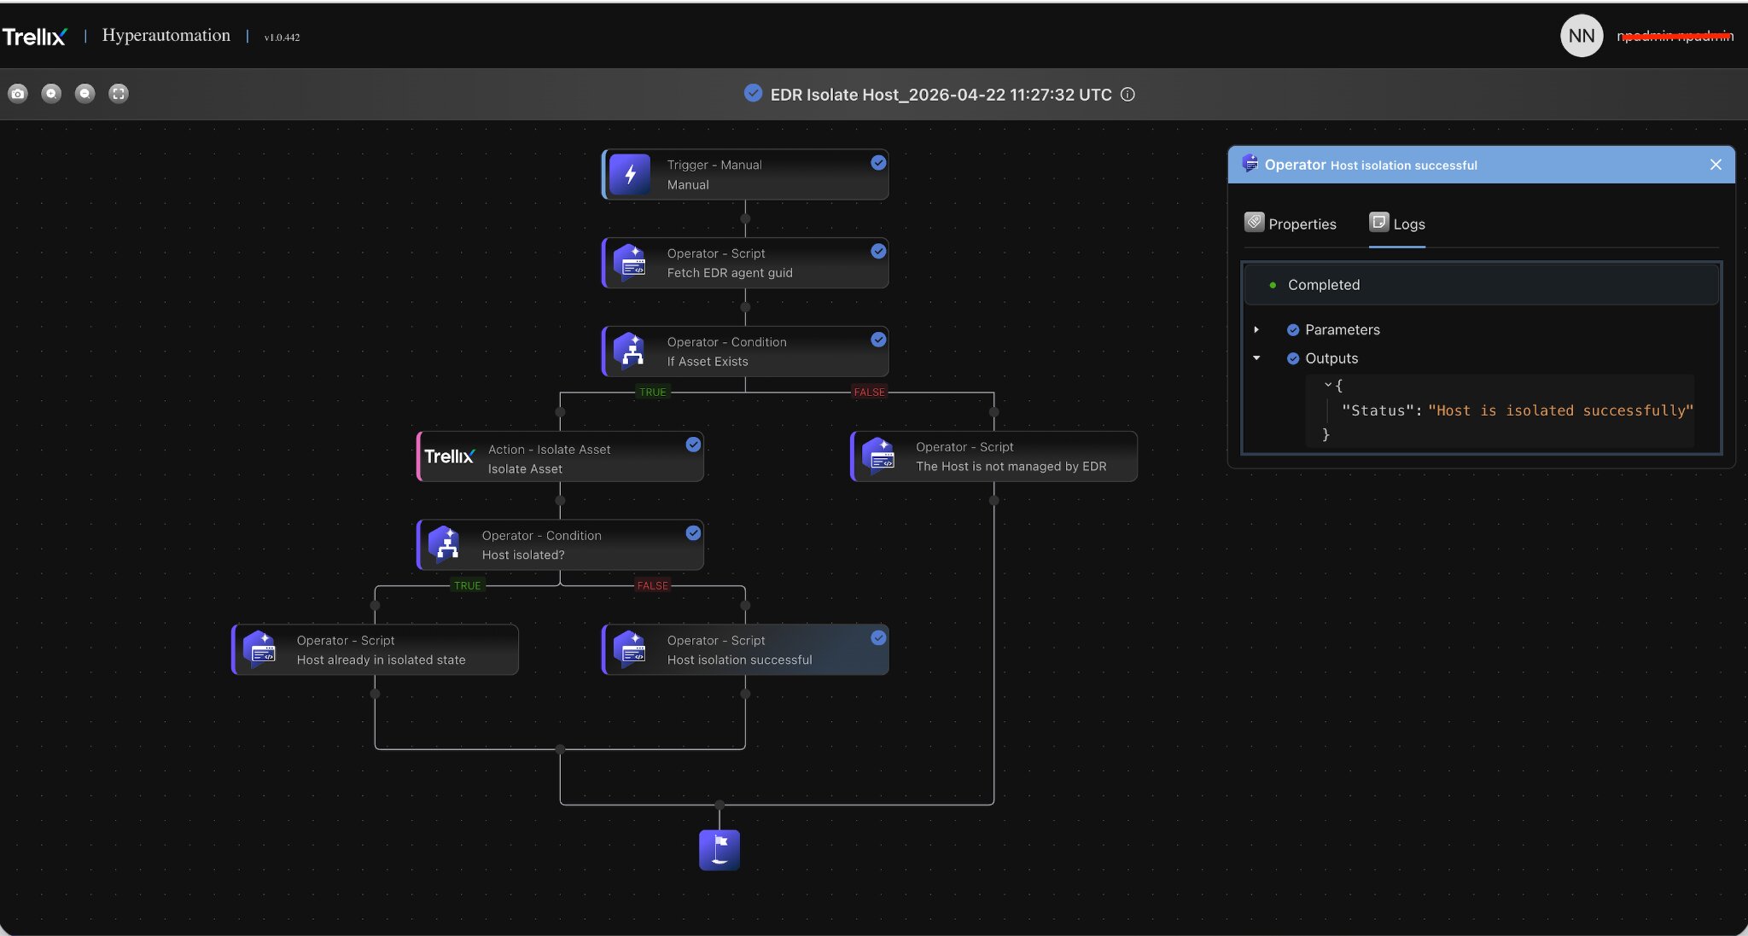
Task: Click blue status check beside EDR Isolate Host title
Action: pos(753,93)
